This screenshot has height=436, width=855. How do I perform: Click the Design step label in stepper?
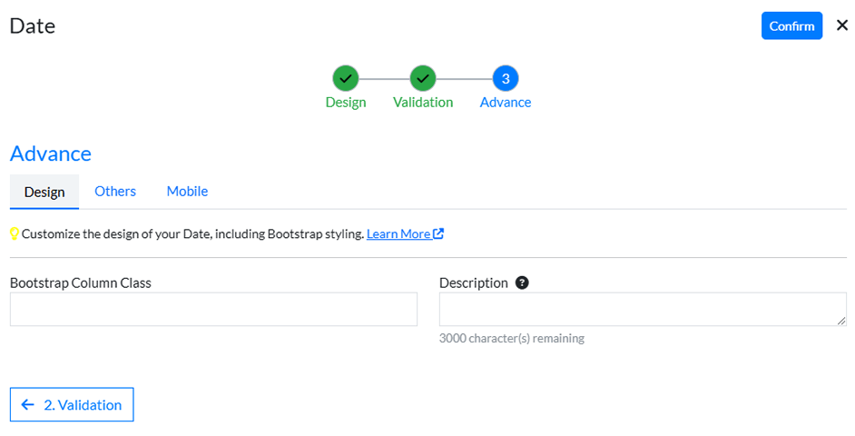pyautogui.click(x=346, y=103)
